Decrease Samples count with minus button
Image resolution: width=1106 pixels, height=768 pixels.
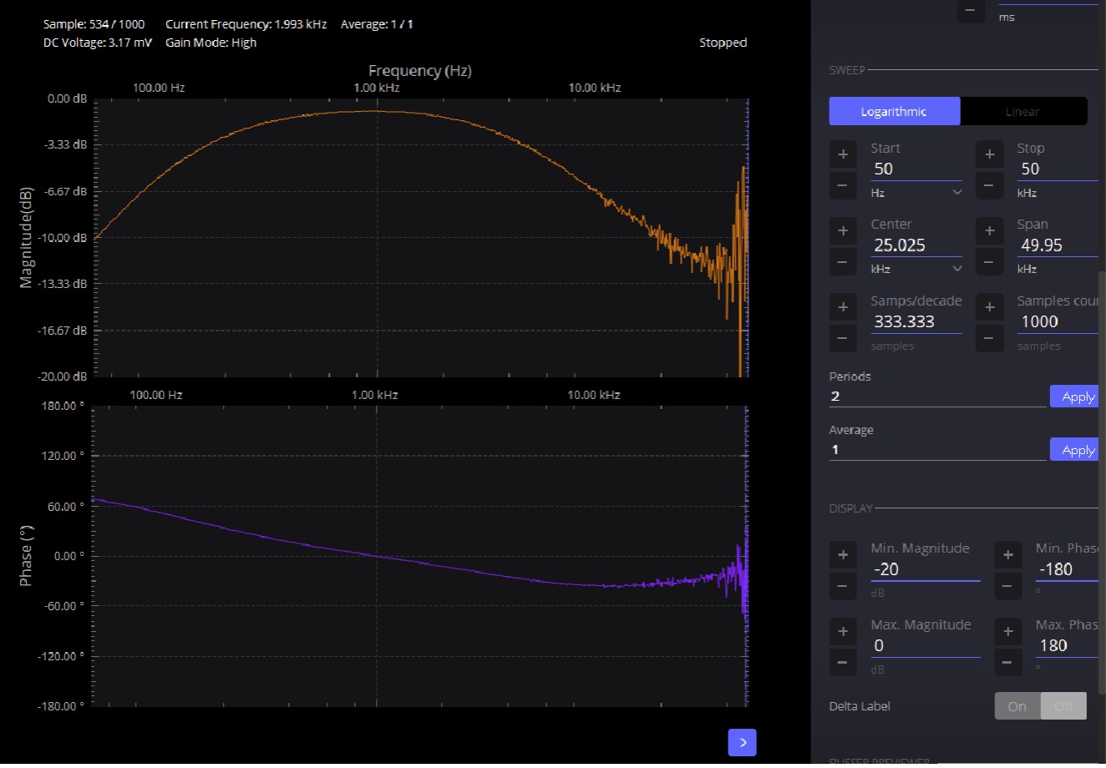[990, 338]
